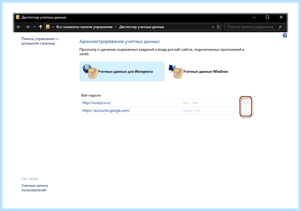301x211 pixels.
Task: Open the recent locations dropdown arrow
Action: point(34,27)
